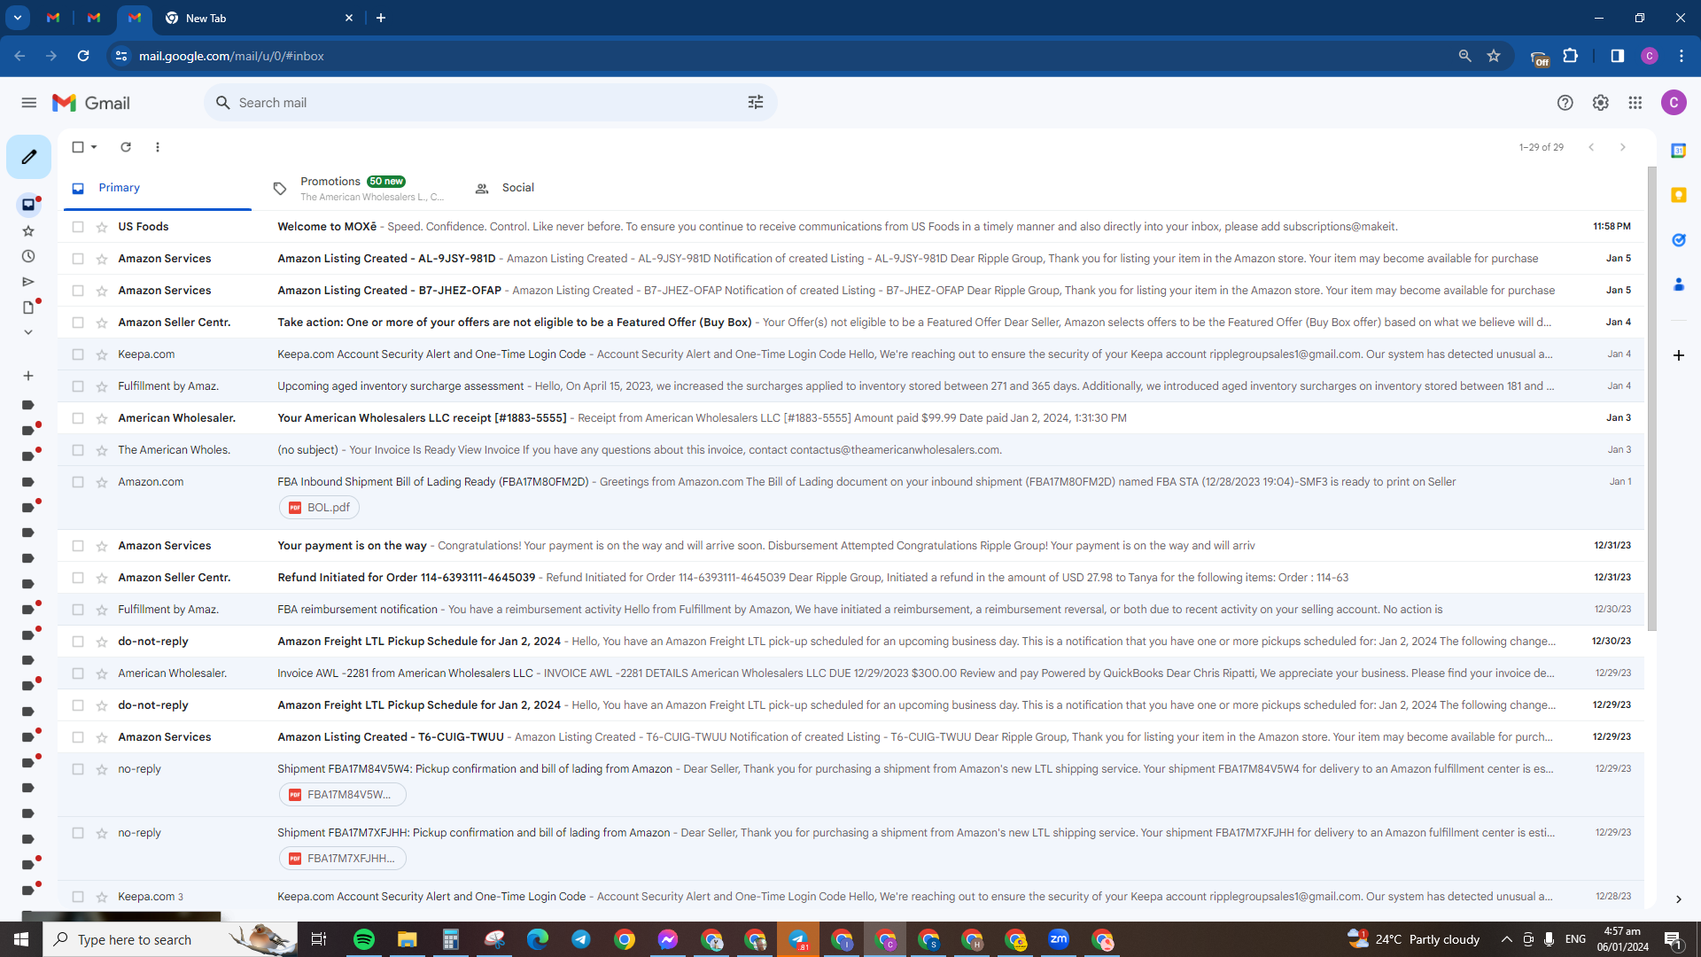The height and width of the screenshot is (957, 1701).
Task: Tick checkbox for AL-9JSY-981D listing email
Action: (78, 259)
